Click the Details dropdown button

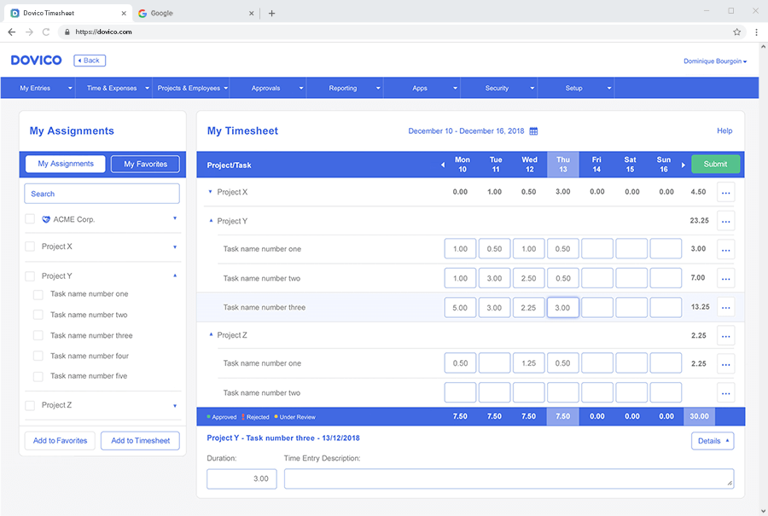coord(713,440)
